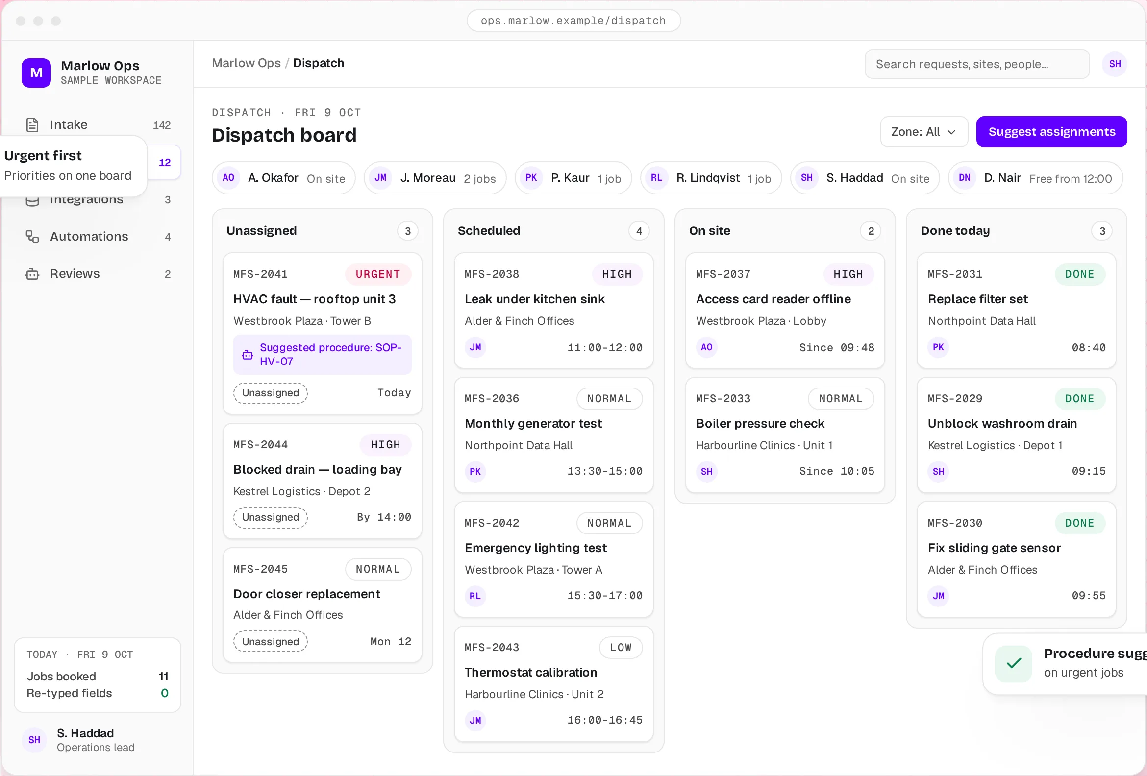Viewport: 1147px width, 776px height.
Task: Click the search requests, sites, people field
Action: [x=977, y=64]
